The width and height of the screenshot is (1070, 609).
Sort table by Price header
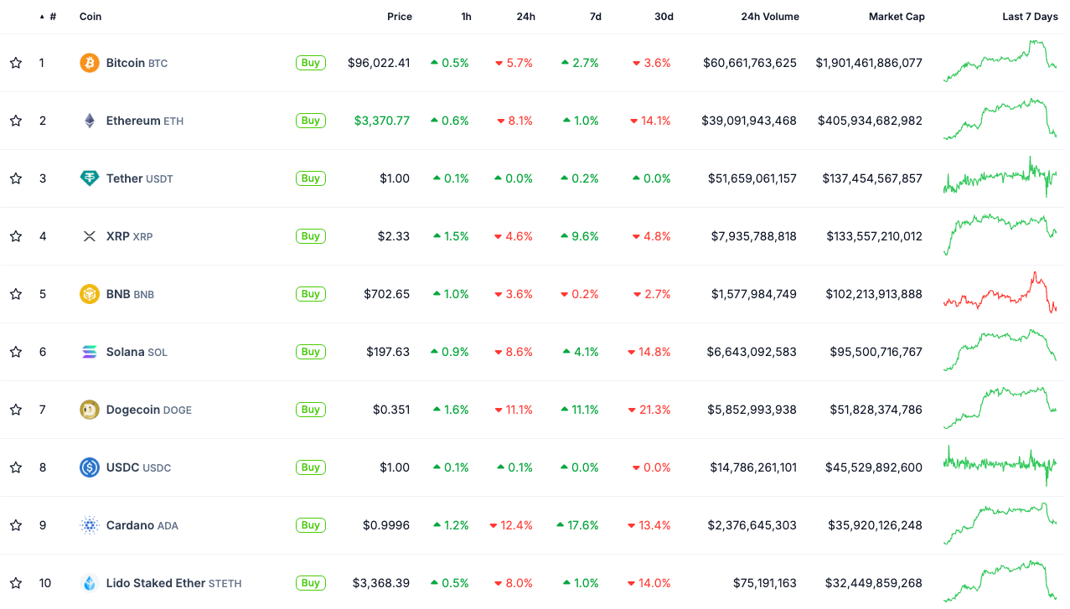[400, 17]
